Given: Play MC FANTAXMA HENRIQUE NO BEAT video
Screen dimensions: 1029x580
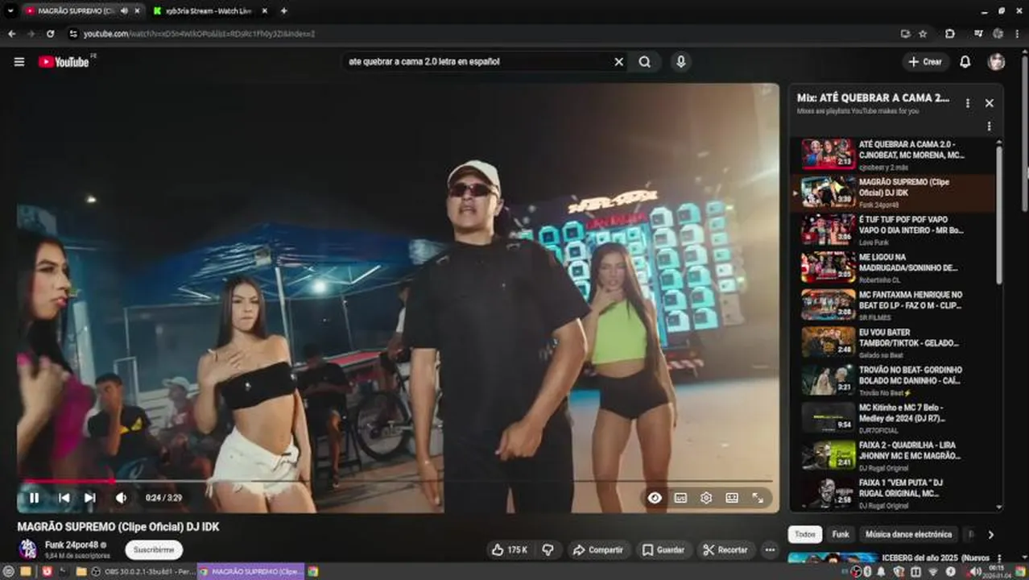Looking at the screenshot, I should point(893,305).
